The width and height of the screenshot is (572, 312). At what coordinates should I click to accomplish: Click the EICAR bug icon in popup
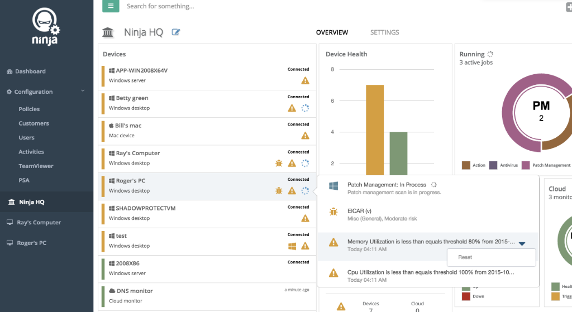click(x=333, y=212)
